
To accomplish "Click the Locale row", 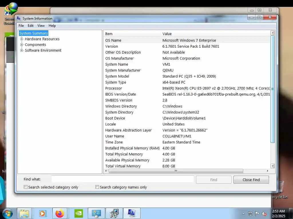I will point(187,124).
